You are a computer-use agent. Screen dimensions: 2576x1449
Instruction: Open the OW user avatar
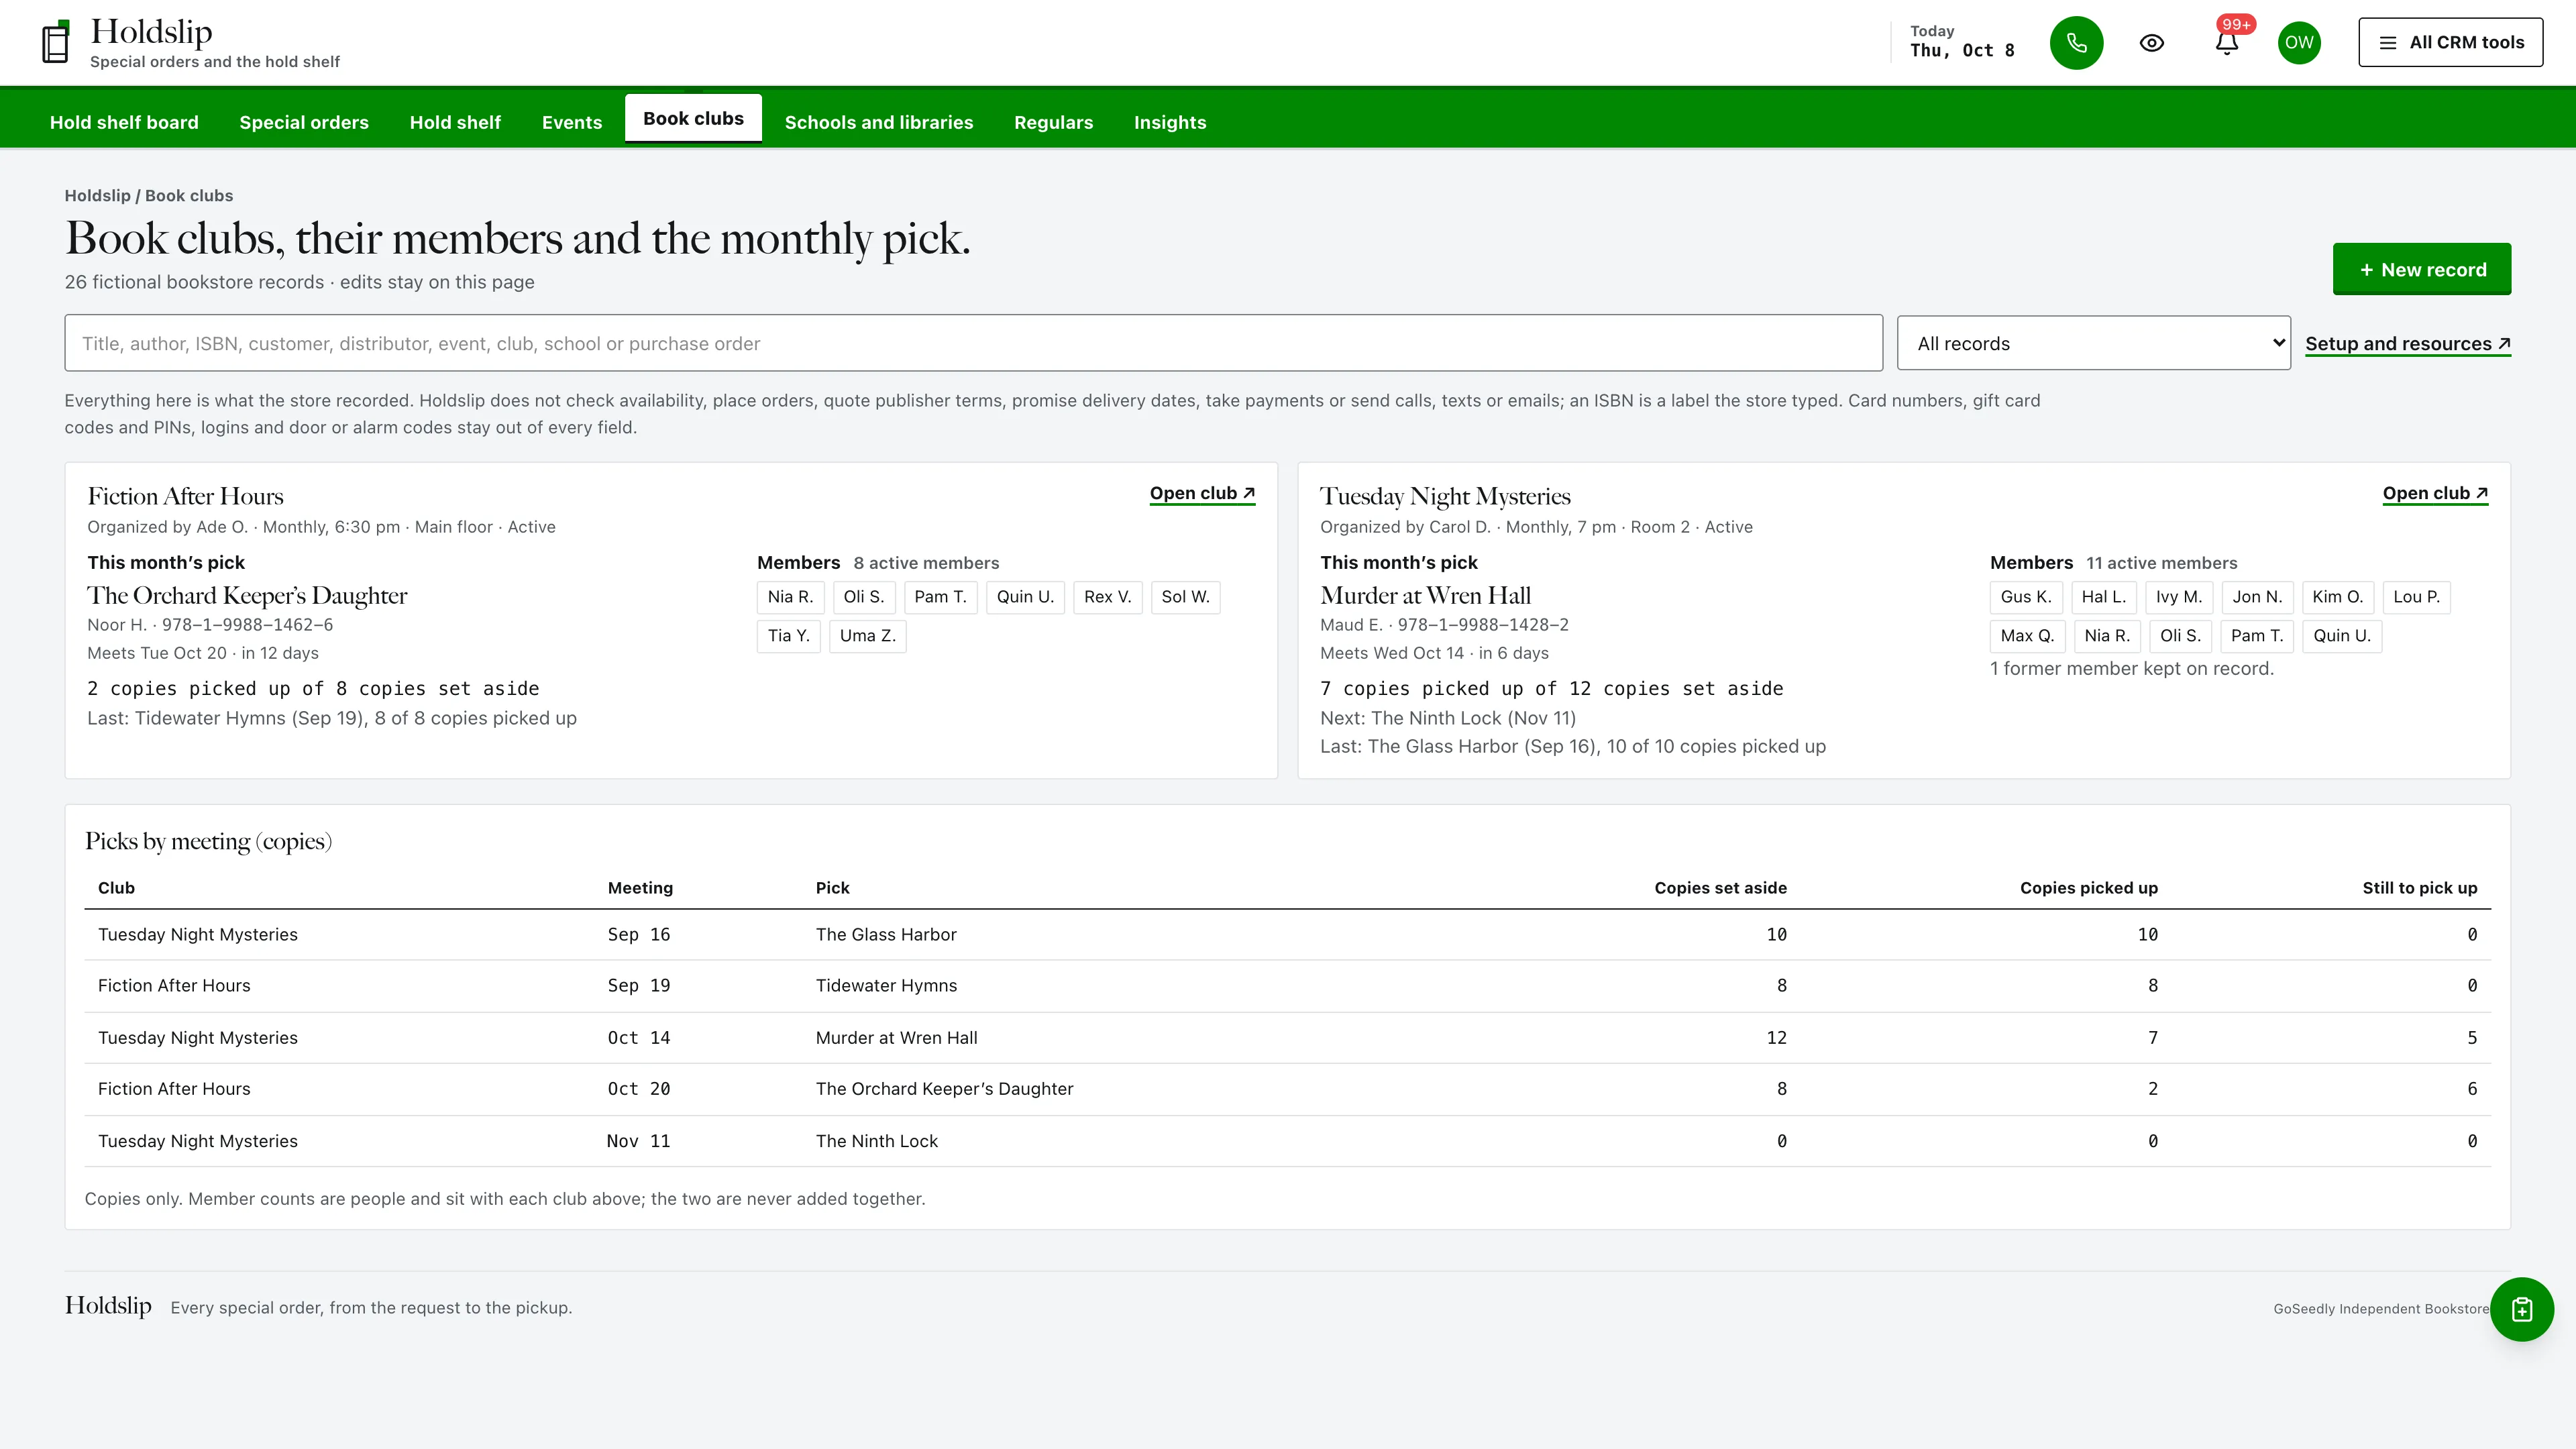pyautogui.click(x=2299, y=43)
